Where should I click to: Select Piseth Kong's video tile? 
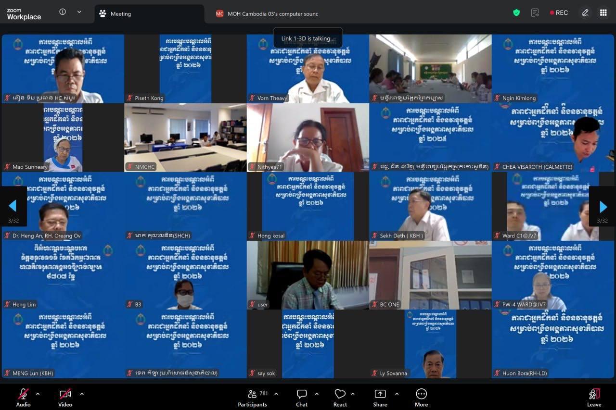tap(185, 69)
